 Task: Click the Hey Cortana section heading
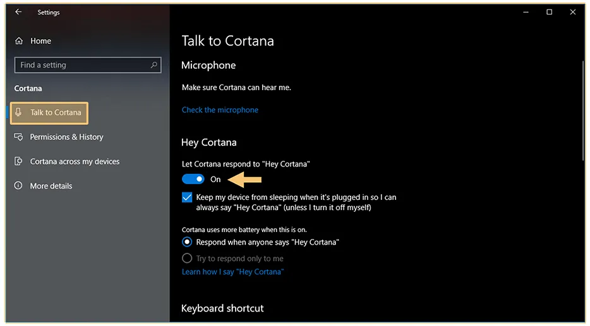[209, 143]
